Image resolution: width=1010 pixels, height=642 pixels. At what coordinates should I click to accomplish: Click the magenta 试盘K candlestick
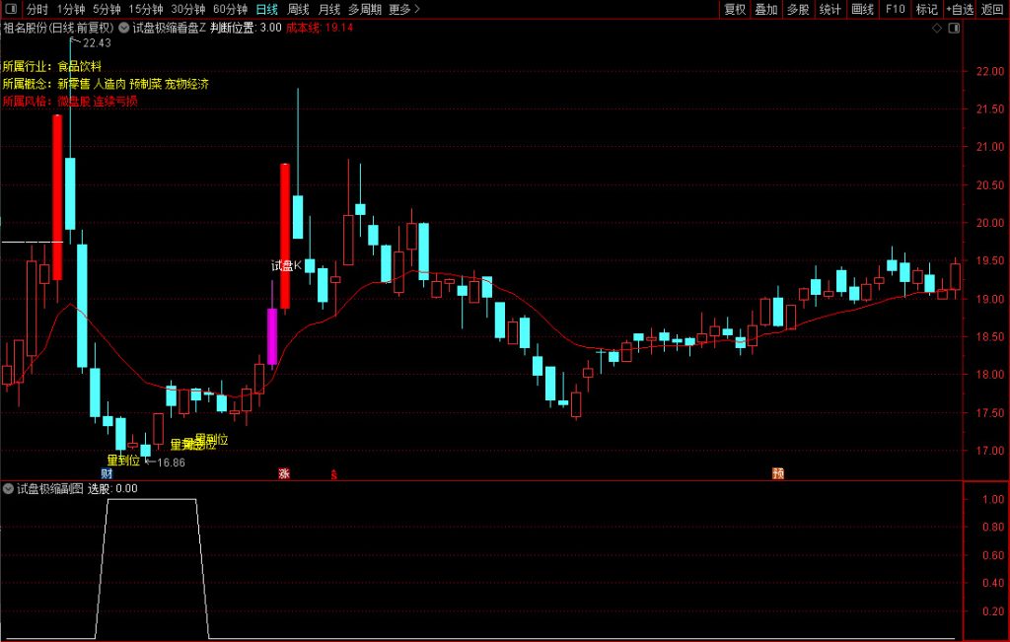(272, 336)
